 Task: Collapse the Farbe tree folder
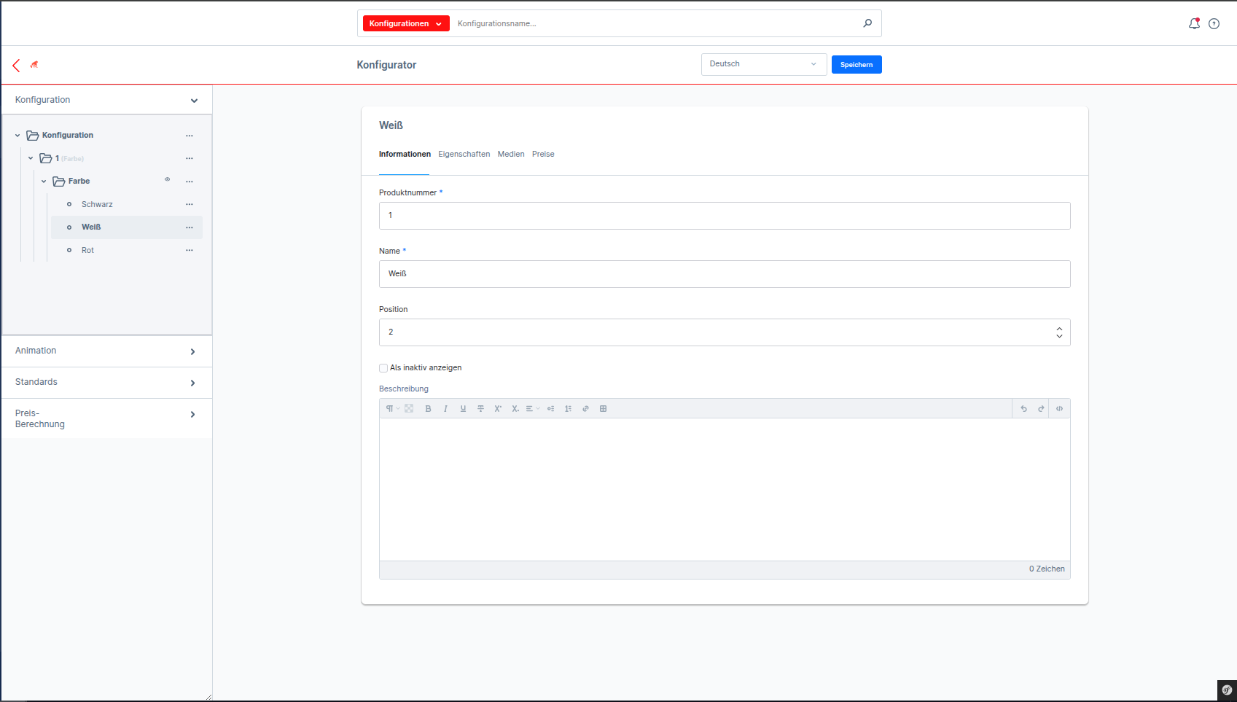pyautogui.click(x=44, y=182)
